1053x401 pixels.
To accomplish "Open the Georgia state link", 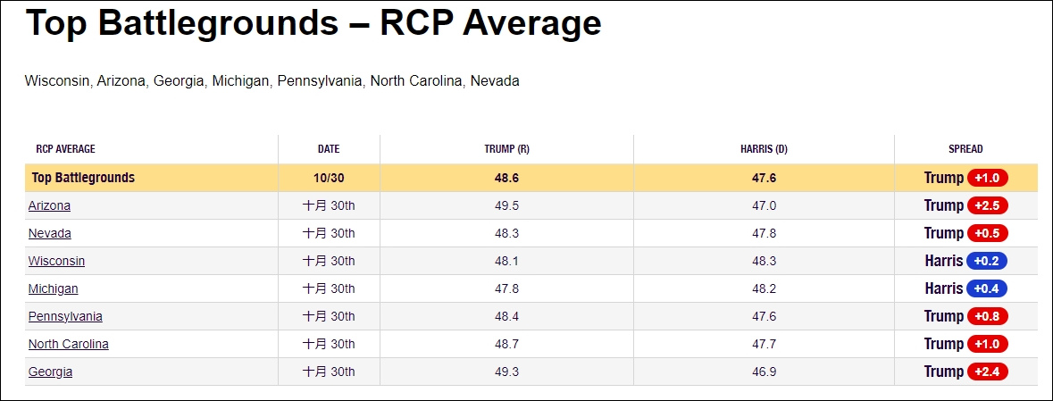I will click(x=50, y=372).
